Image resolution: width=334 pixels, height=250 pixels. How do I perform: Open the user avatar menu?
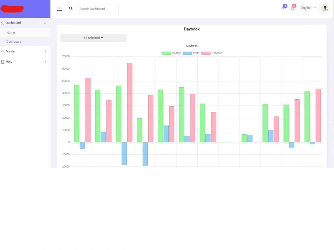[324, 8]
